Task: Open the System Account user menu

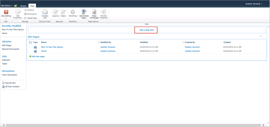Action: point(254,4)
